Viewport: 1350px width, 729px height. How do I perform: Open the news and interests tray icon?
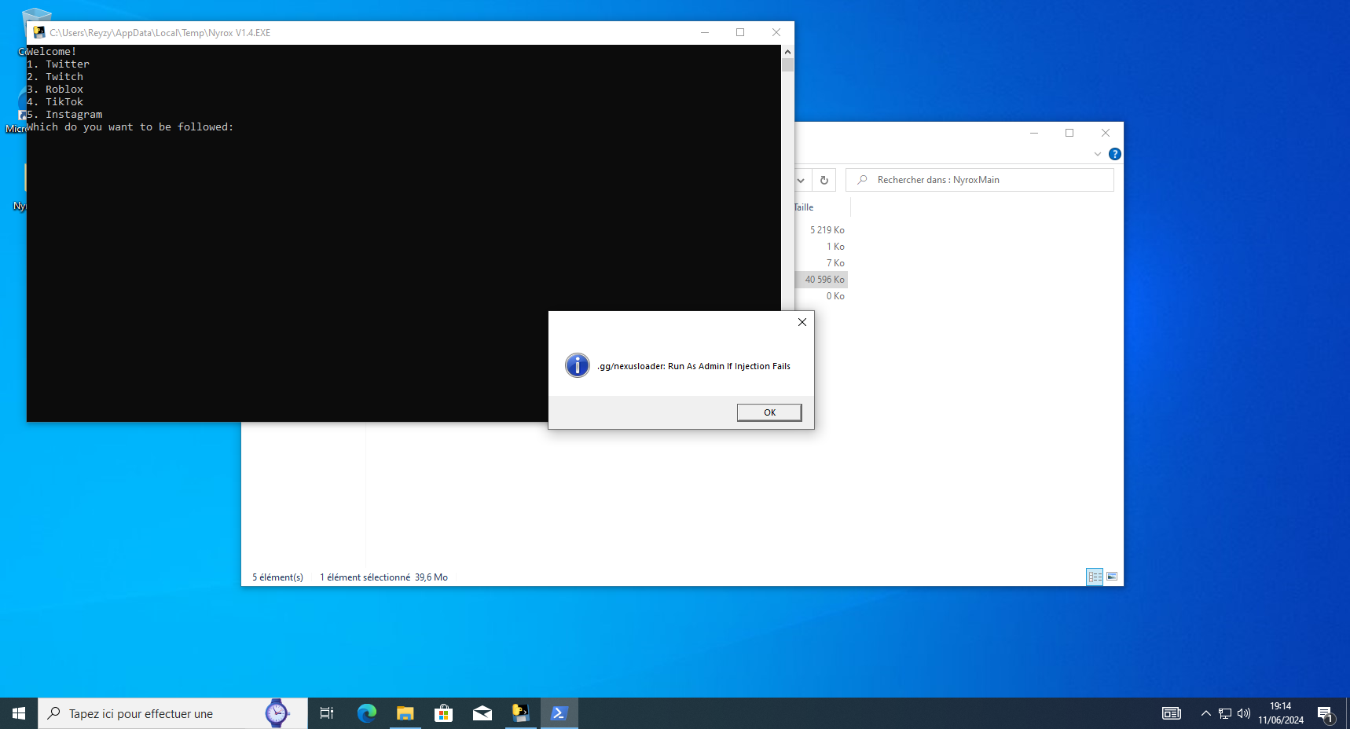pos(1172,713)
